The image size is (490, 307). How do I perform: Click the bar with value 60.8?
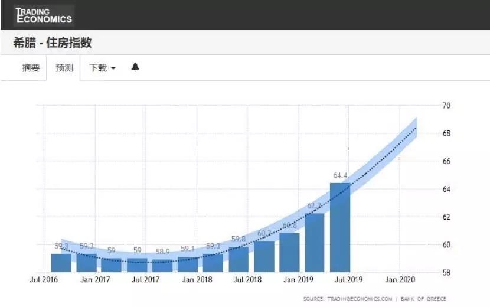[289, 252]
